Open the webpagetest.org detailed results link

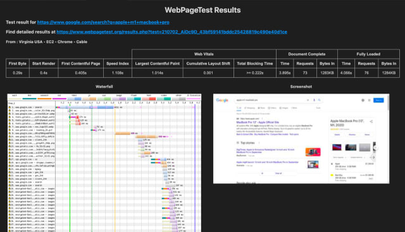pos(171,32)
